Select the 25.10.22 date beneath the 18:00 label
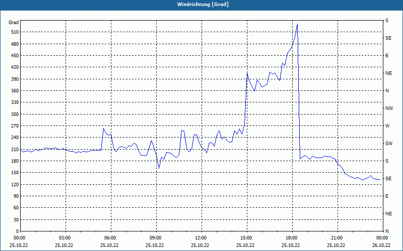403x251 pixels. point(291,245)
